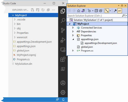Maximize the Solution Explorer panel
This screenshot has height=102, width=128.
click(x=122, y=6)
